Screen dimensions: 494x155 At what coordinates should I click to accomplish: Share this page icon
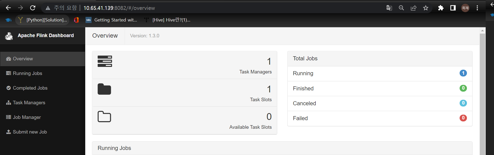(x=414, y=8)
